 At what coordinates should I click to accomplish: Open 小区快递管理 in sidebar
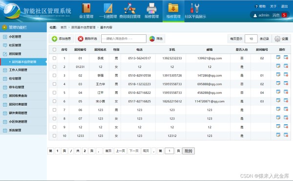[23, 122]
